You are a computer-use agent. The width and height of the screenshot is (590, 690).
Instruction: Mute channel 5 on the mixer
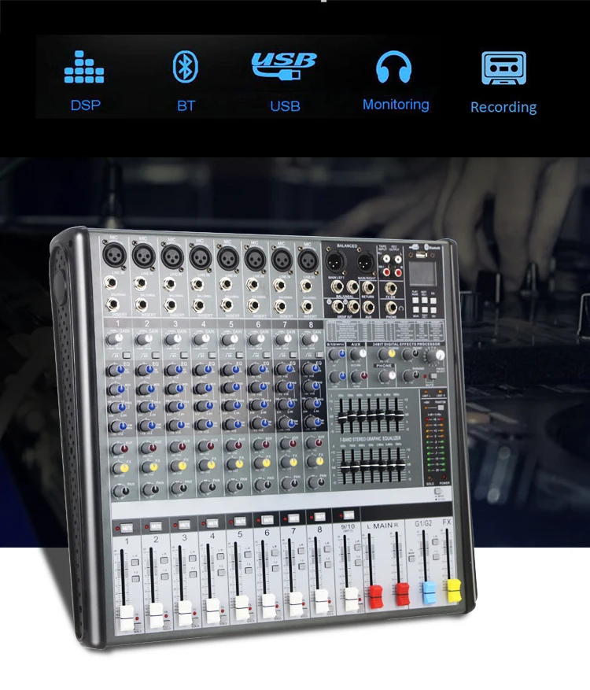(240, 522)
